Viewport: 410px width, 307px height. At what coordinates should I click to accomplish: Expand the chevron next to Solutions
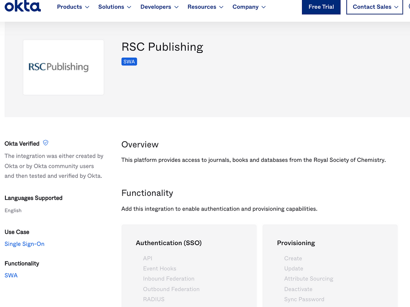[x=129, y=7]
